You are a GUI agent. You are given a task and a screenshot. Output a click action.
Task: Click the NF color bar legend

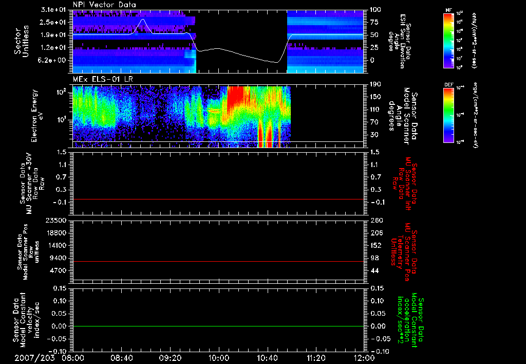click(x=449, y=40)
